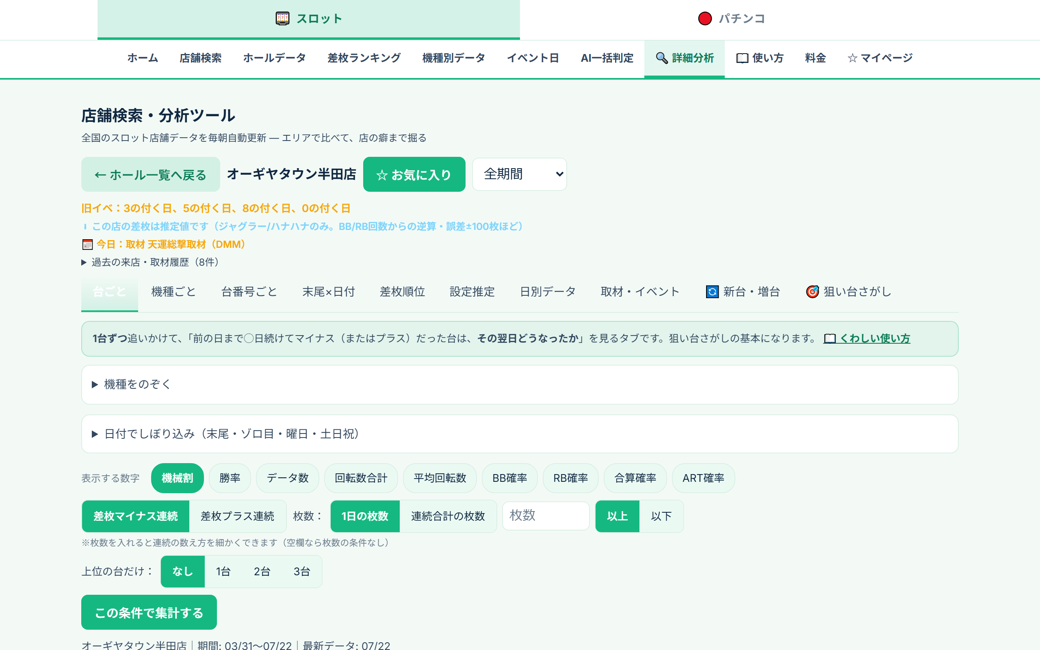Screen dimensions: 1040x650
Task: Select the 勝率 display option
Action: click(230, 478)
